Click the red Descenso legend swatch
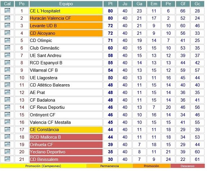The height and width of the screenshot is (171, 207). [x=188, y=166]
